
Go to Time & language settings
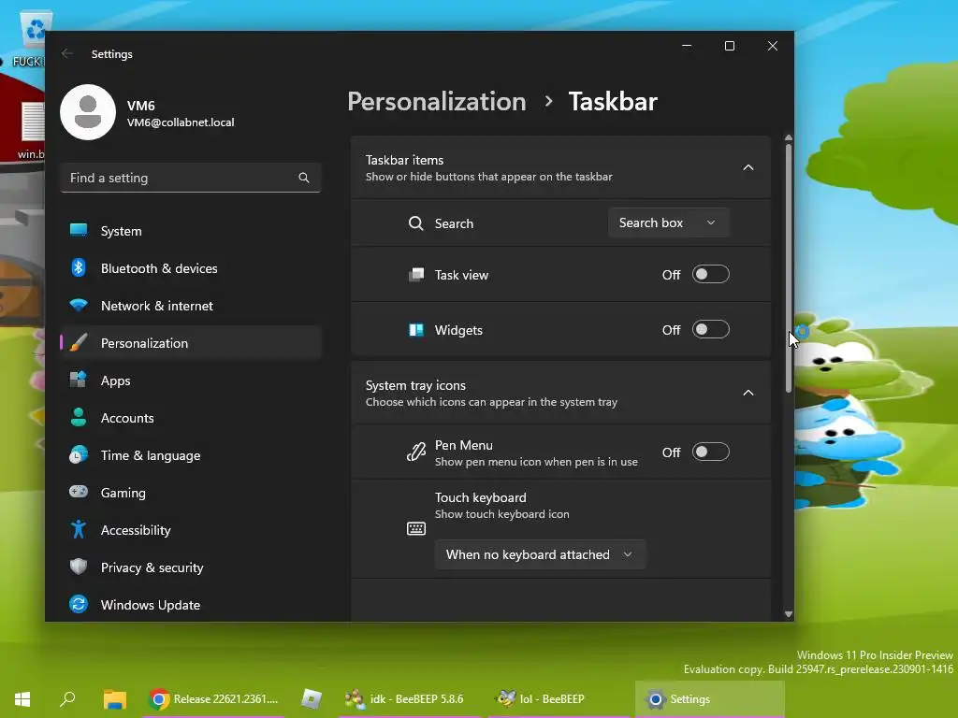click(191, 455)
